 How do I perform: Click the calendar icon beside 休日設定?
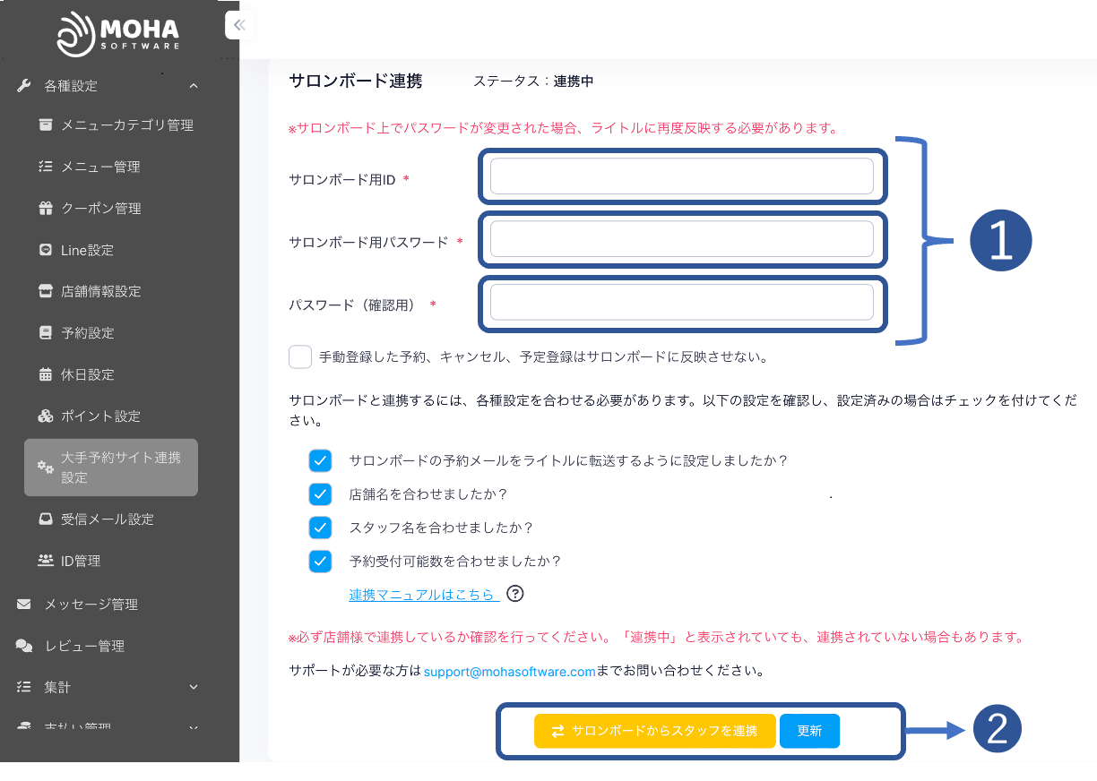46,374
